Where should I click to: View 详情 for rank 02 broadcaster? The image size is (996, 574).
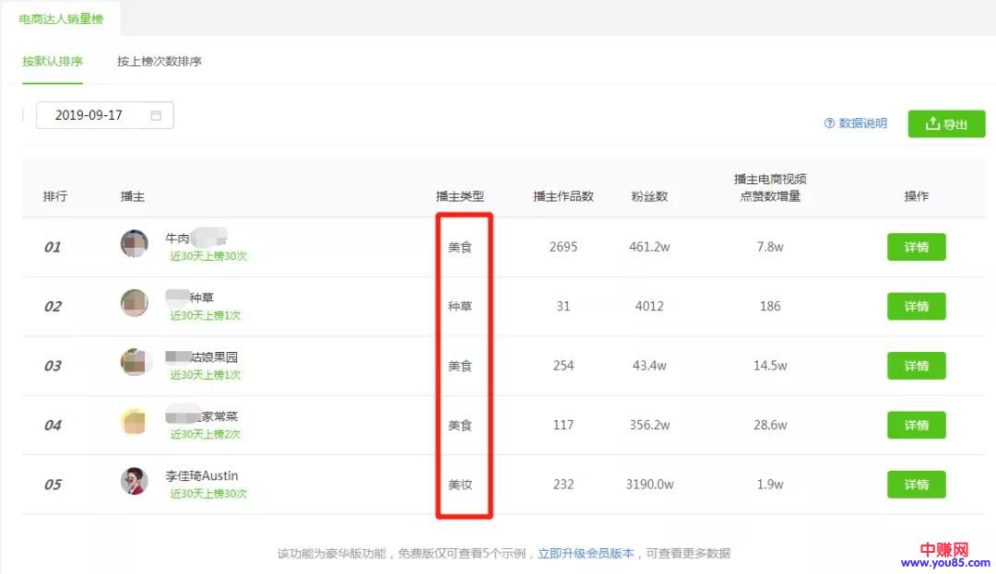[916, 306]
